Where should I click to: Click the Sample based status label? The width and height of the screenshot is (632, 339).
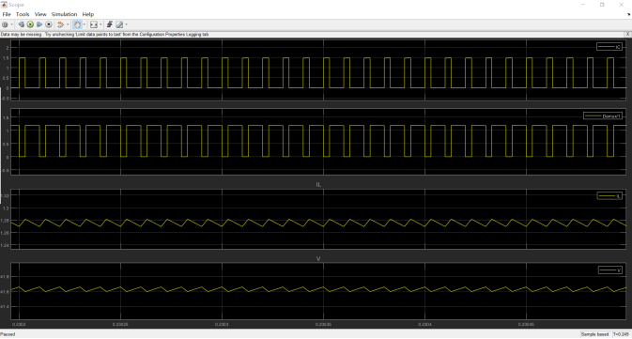point(595,334)
